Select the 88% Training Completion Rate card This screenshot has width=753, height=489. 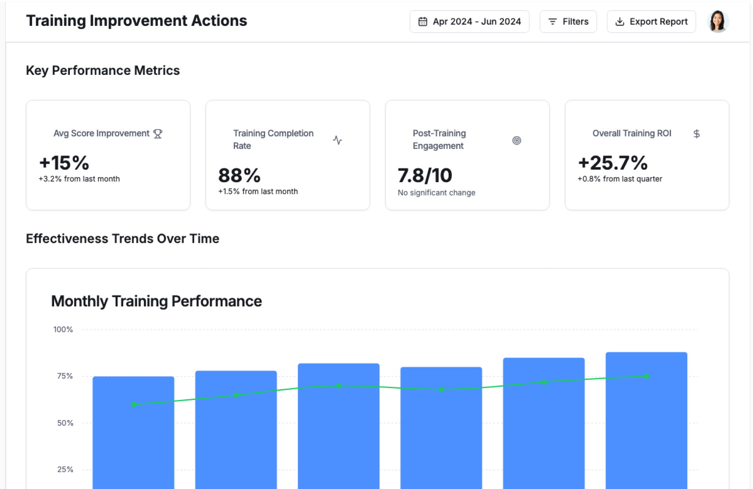(287, 155)
